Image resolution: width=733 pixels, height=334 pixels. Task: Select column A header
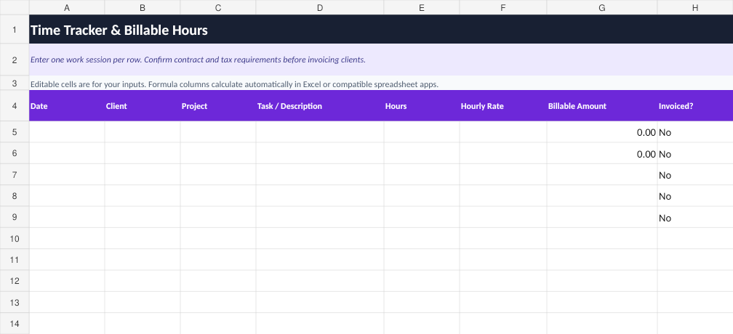pos(67,7)
